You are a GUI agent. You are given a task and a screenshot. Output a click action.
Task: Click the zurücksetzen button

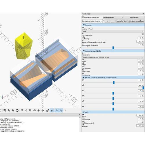(134, 17)
